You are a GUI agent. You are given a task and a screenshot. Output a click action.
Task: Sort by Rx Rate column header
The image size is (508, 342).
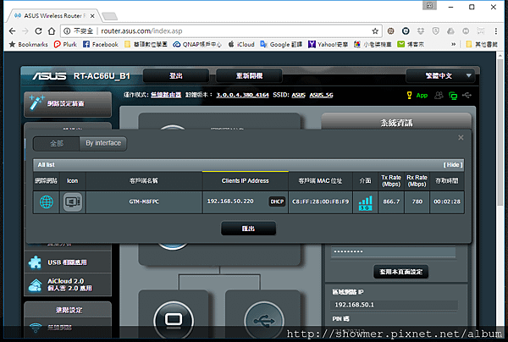pyautogui.click(x=417, y=180)
